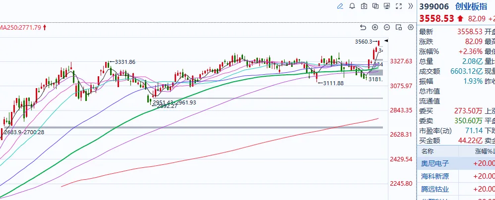Click the 市盈率(动) value 71.14
Screen dimensions: 495x200
pyautogui.click(x=474, y=130)
